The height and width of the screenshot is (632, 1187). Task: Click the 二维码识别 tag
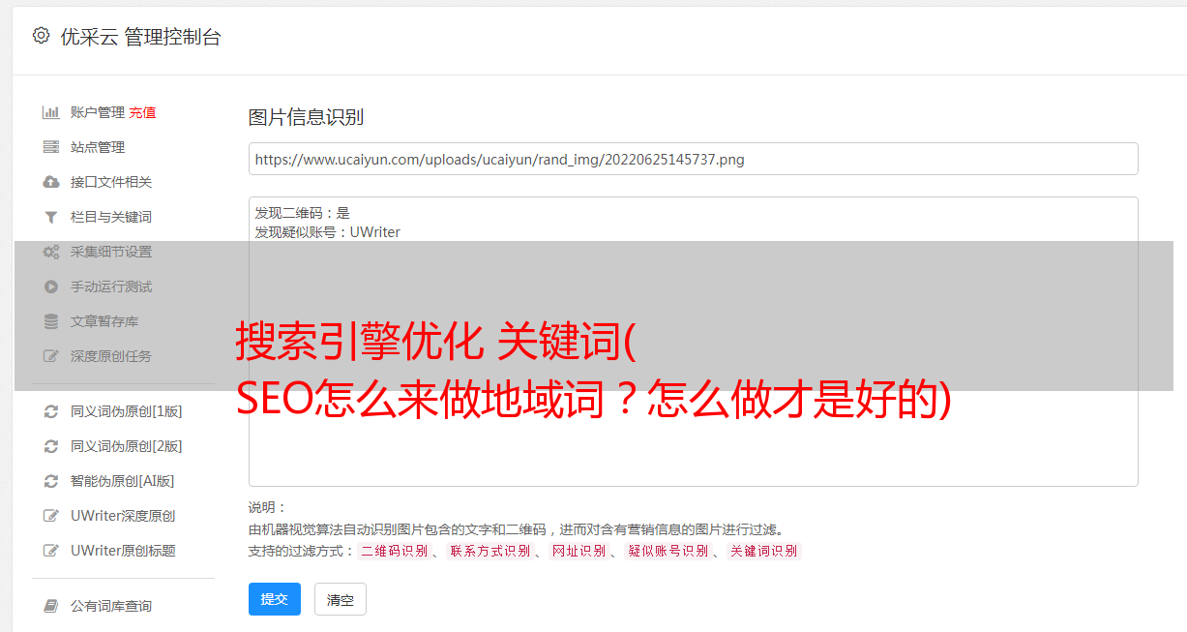click(x=395, y=551)
